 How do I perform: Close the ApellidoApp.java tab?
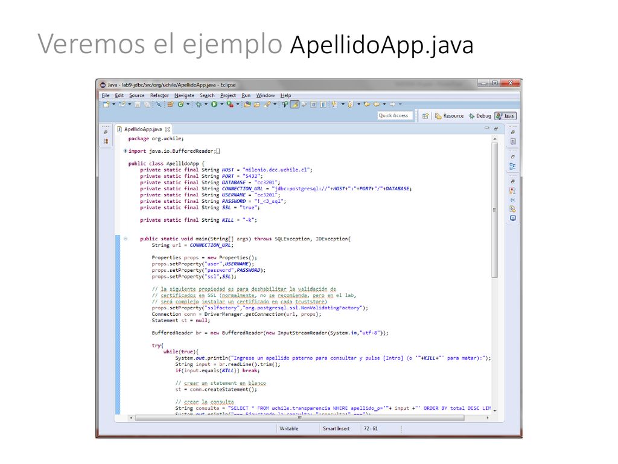168,129
